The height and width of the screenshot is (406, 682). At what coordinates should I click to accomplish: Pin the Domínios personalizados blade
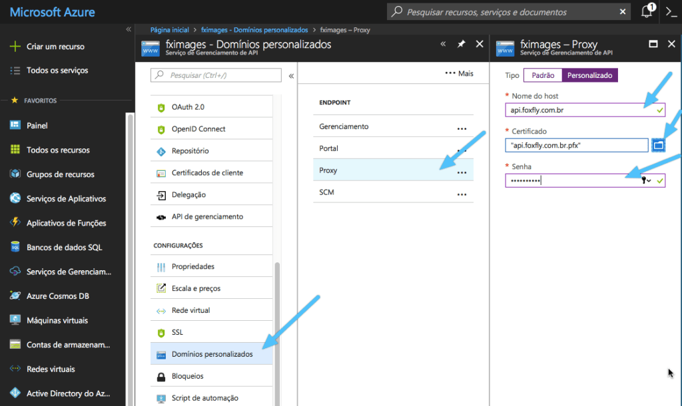(x=461, y=44)
